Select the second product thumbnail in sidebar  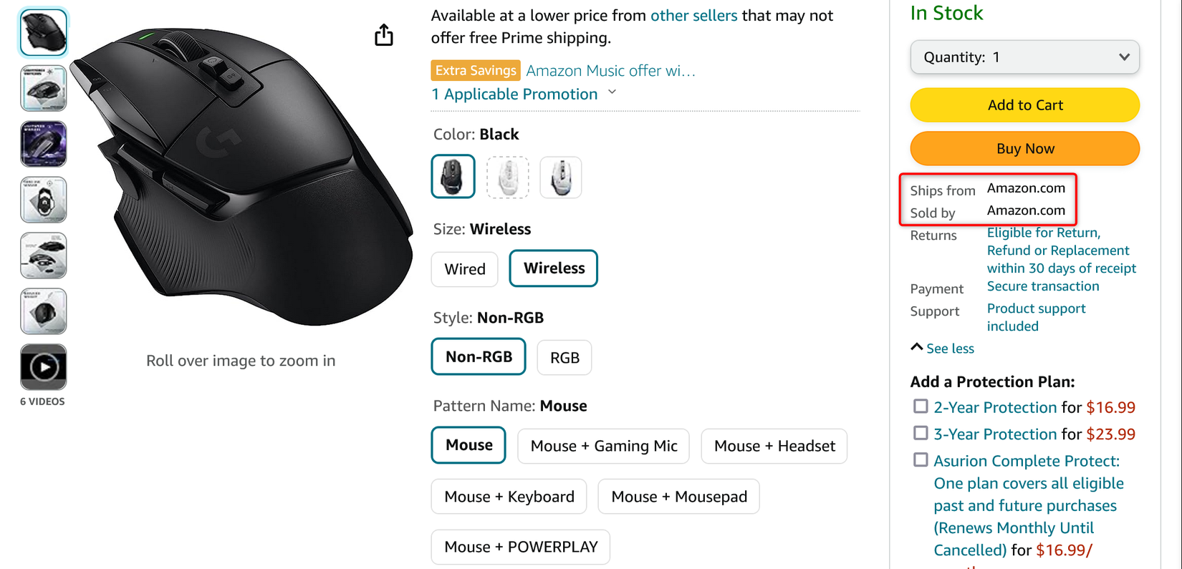(43, 88)
